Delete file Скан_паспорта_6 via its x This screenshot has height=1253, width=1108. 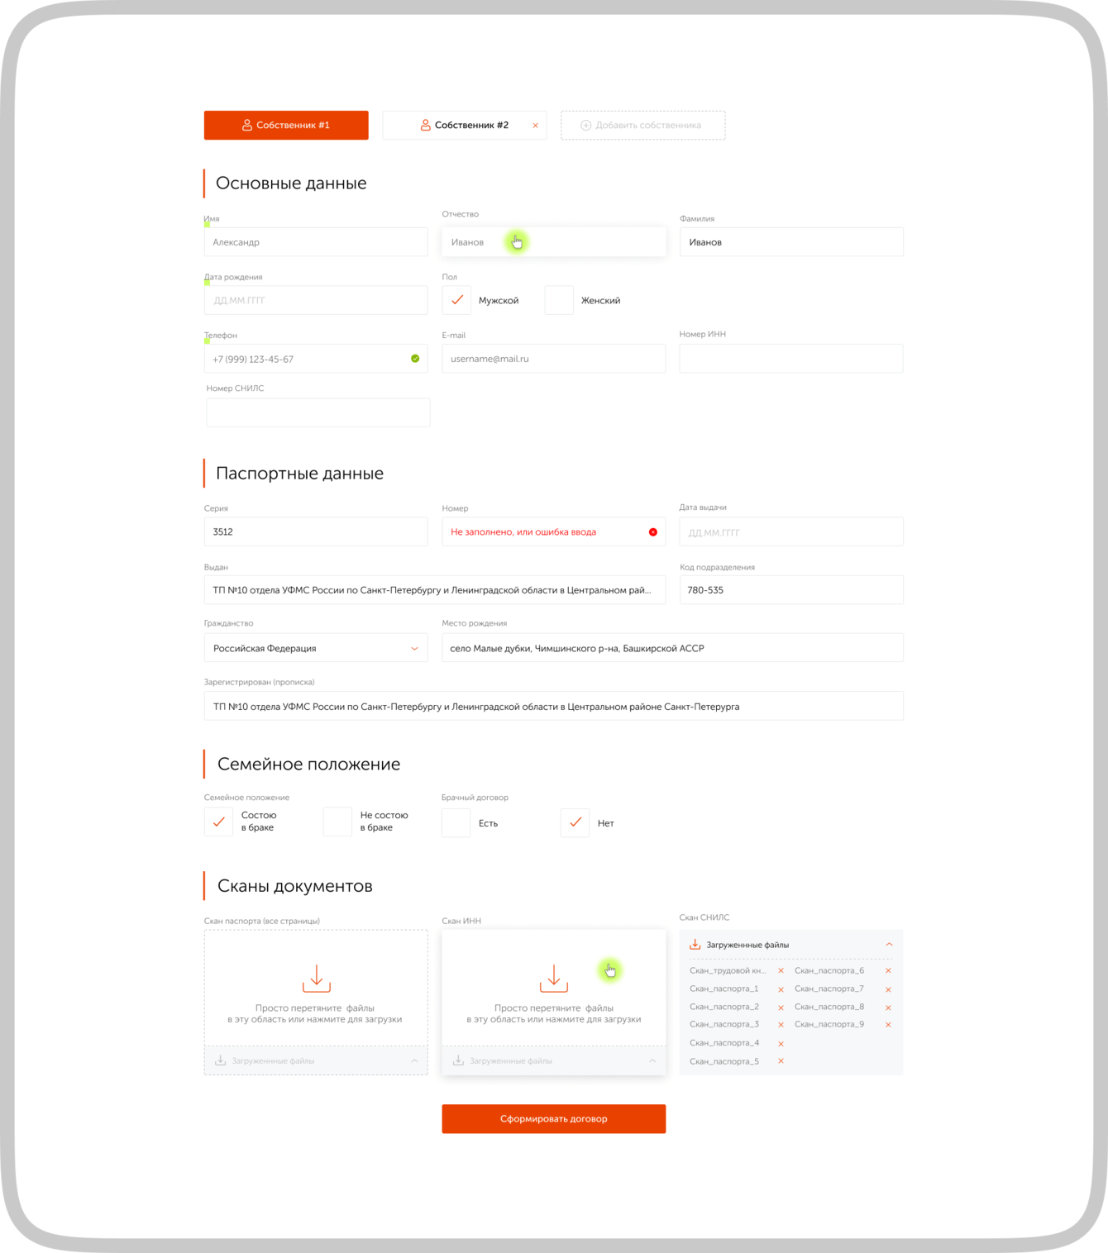888,971
